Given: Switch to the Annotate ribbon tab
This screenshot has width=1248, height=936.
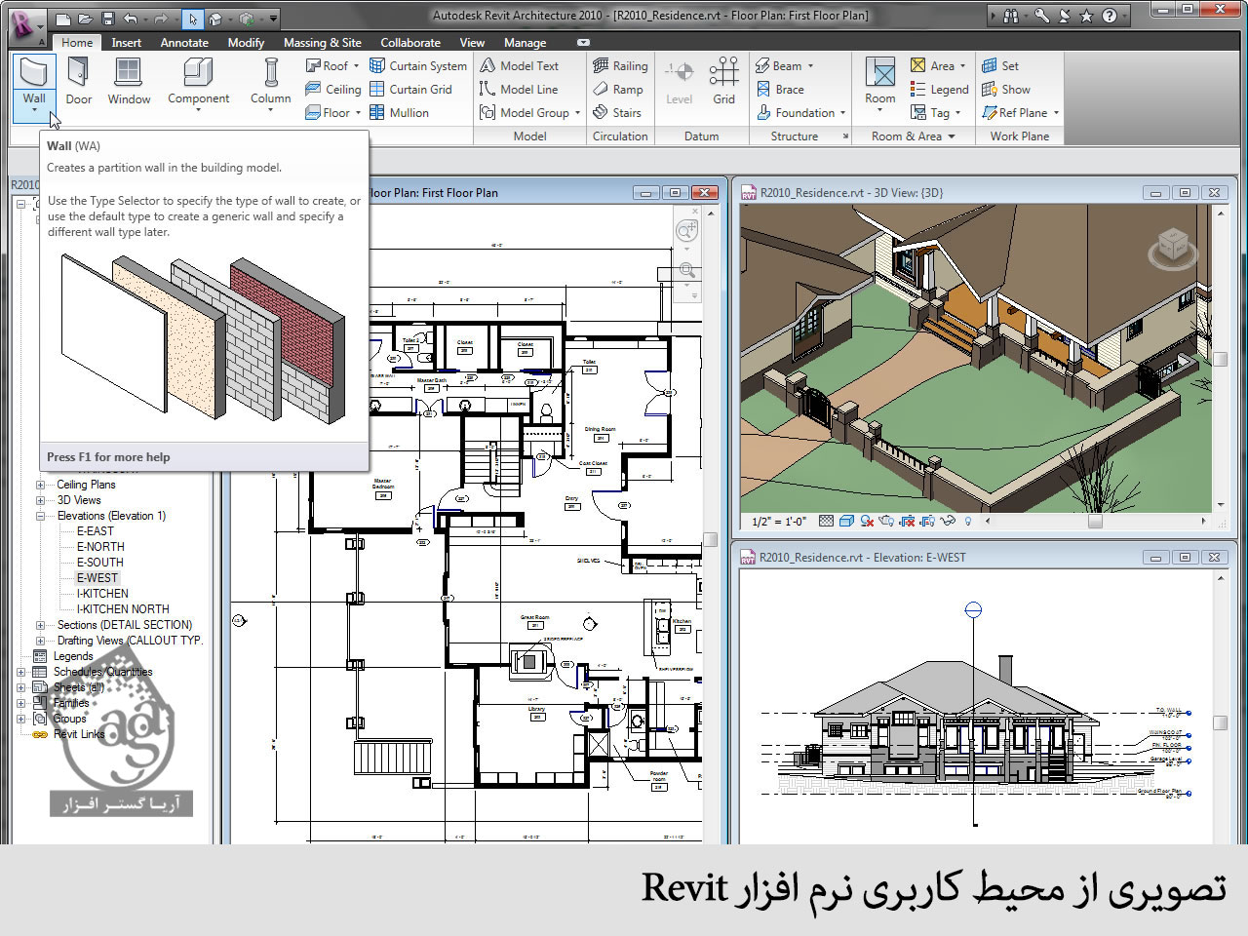Looking at the screenshot, I should pyautogui.click(x=184, y=42).
